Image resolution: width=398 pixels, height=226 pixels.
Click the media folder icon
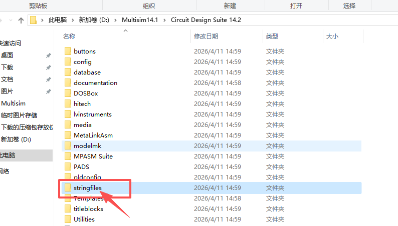click(68, 125)
